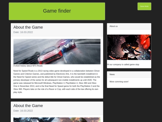The height and width of the screenshot is (122, 162).
Task: Click the NFS Rivals caption under the image
Action: 28,66
